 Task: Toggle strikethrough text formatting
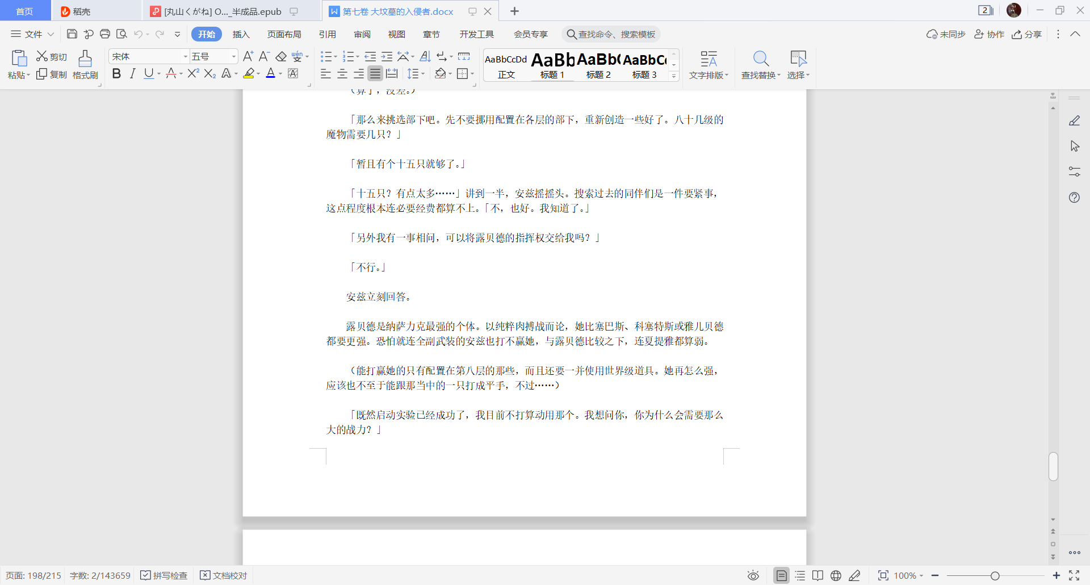(171, 73)
